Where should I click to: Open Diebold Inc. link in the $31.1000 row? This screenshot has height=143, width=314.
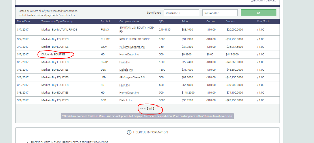(126, 70)
